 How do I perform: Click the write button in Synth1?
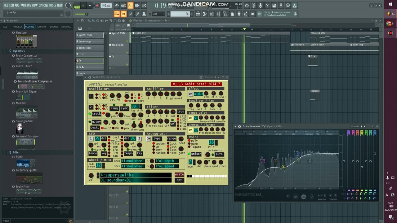[x=179, y=174]
